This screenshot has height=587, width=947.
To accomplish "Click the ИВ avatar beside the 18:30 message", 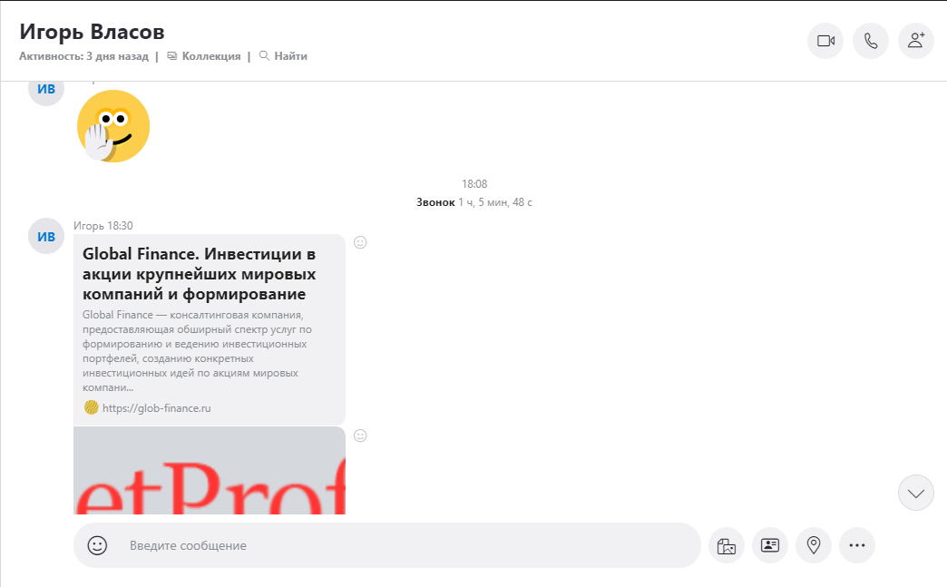I will [x=46, y=236].
